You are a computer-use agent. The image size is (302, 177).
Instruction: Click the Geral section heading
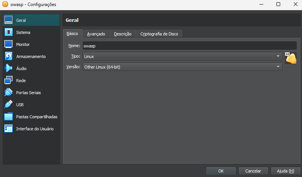point(72,20)
